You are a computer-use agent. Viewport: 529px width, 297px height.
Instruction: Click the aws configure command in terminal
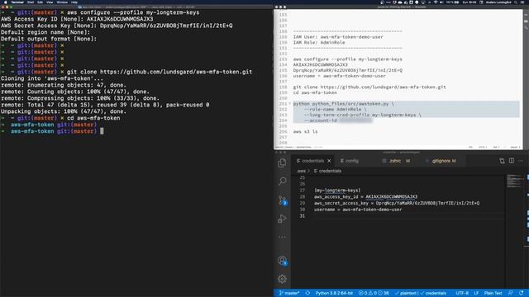tap(133, 12)
